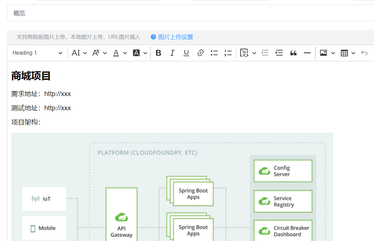Insert a numbered list

[228, 53]
